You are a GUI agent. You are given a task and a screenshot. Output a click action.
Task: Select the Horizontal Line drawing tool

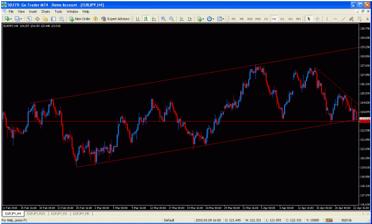pos(335,18)
